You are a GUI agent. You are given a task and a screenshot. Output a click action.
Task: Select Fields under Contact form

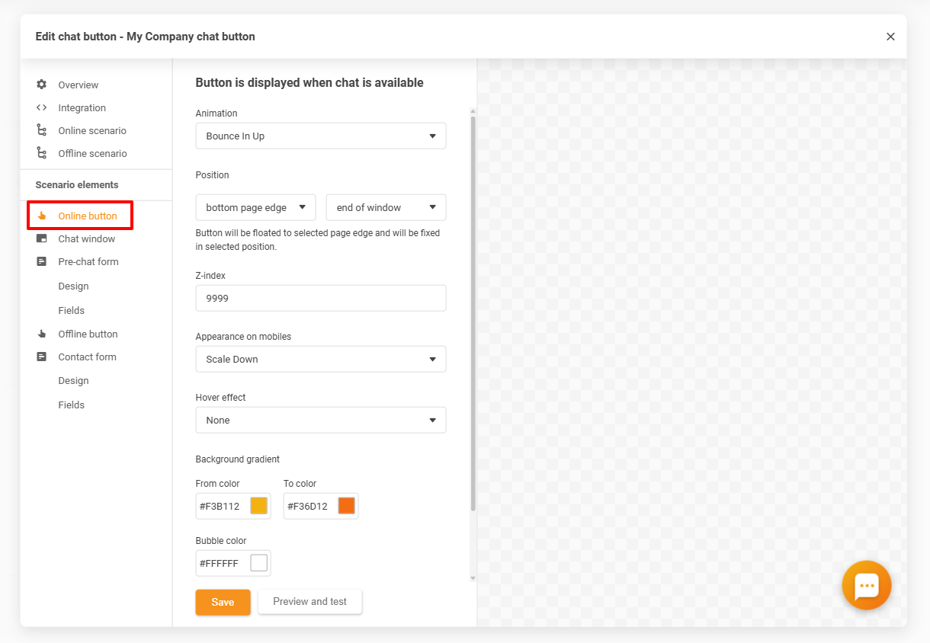click(71, 405)
